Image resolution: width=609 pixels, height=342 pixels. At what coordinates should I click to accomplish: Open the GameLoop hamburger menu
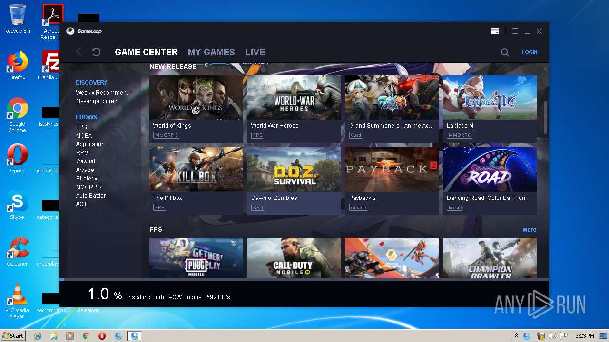click(515, 31)
